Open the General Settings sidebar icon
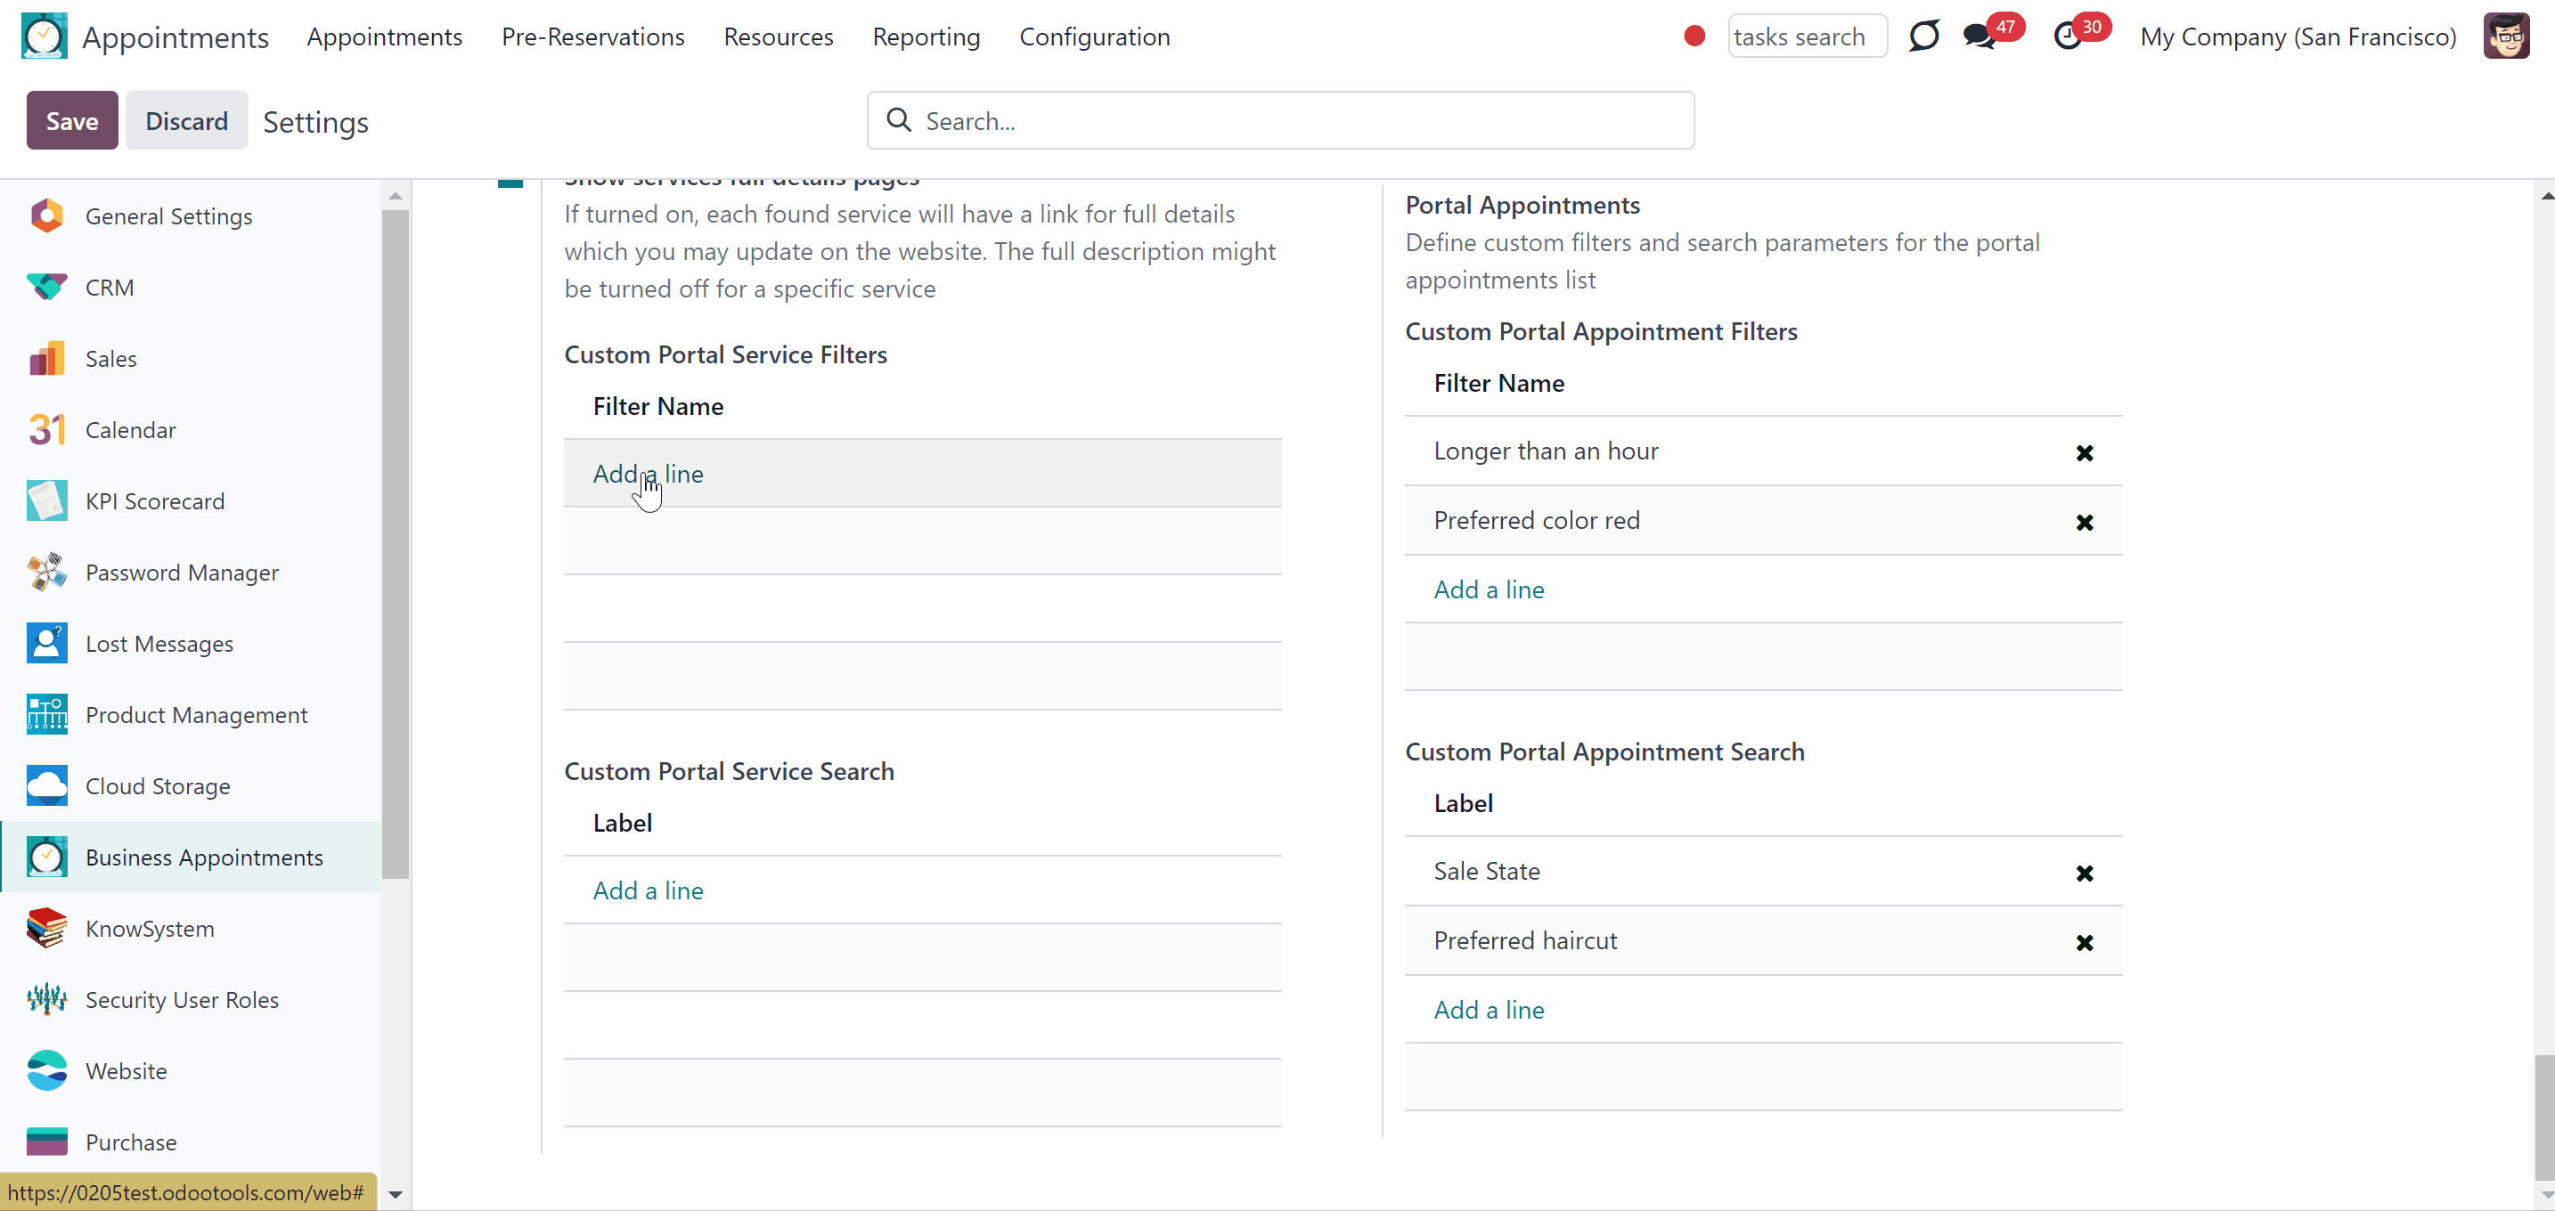The image size is (2555, 1211). coord(46,216)
